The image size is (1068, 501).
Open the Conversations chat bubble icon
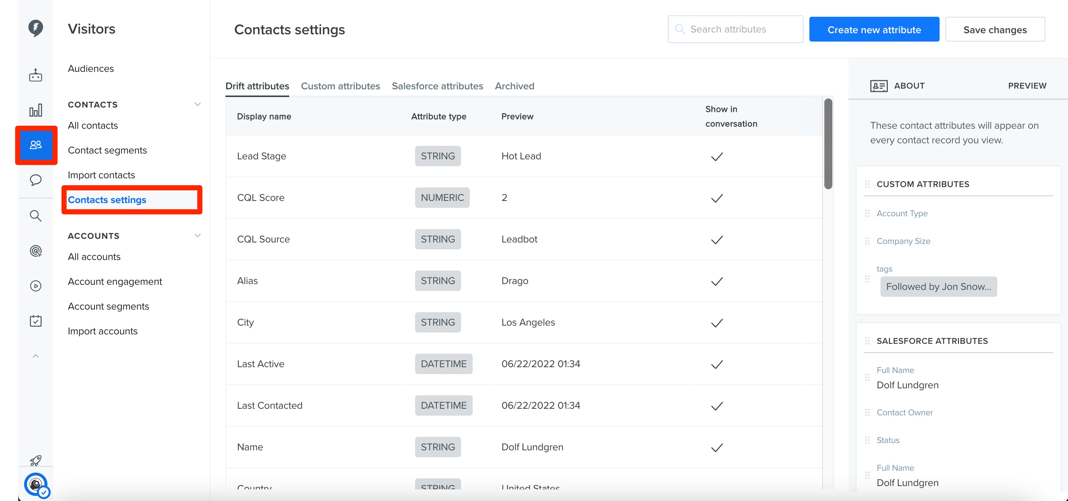[x=36, y=180]
